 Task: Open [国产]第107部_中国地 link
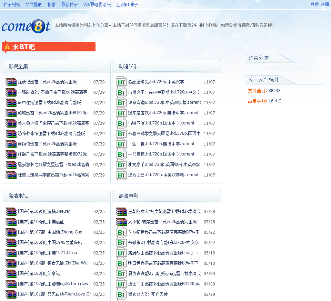(x=50, y=232)
